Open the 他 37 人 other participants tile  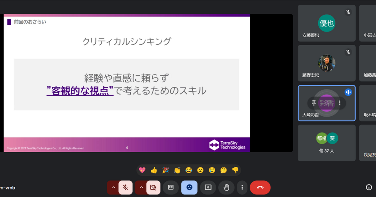[x=326, y=143]
